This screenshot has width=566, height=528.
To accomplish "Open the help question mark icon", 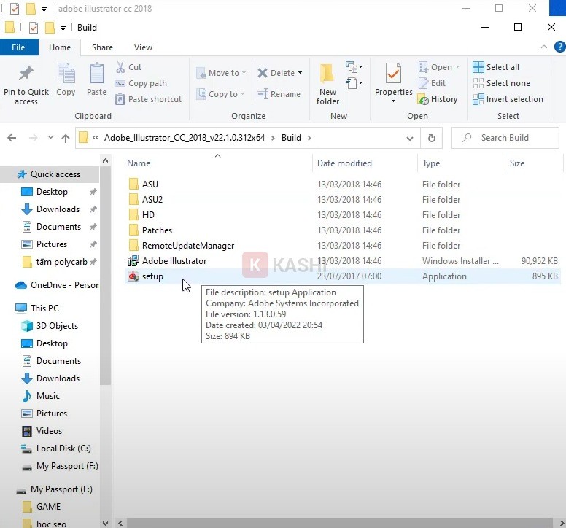I will pos(559,47).
